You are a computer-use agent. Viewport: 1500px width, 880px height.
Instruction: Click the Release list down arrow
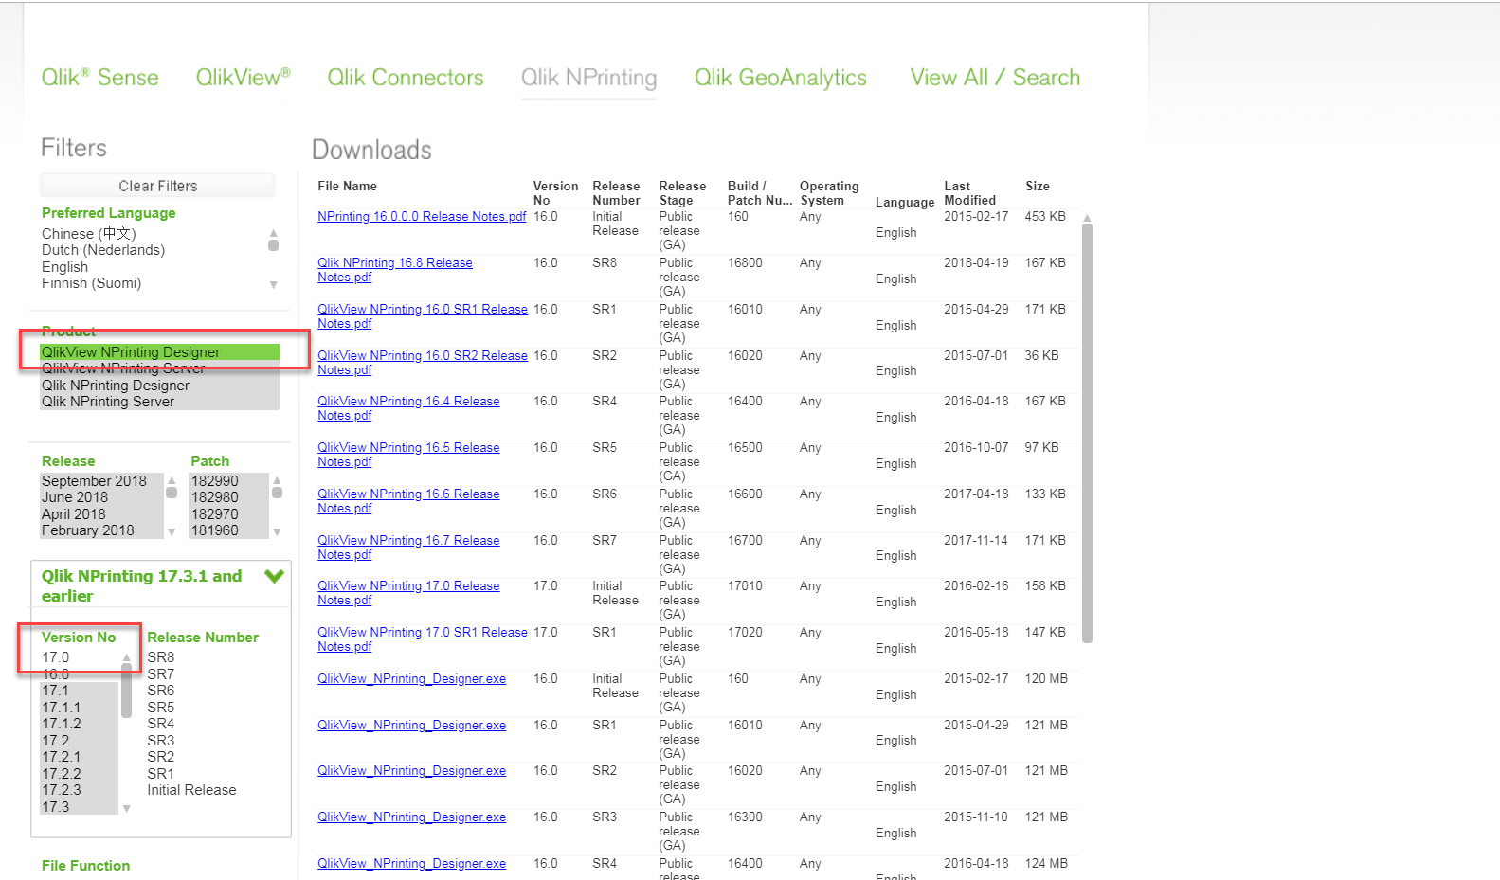pyautogui.click(x=172, y=532)
